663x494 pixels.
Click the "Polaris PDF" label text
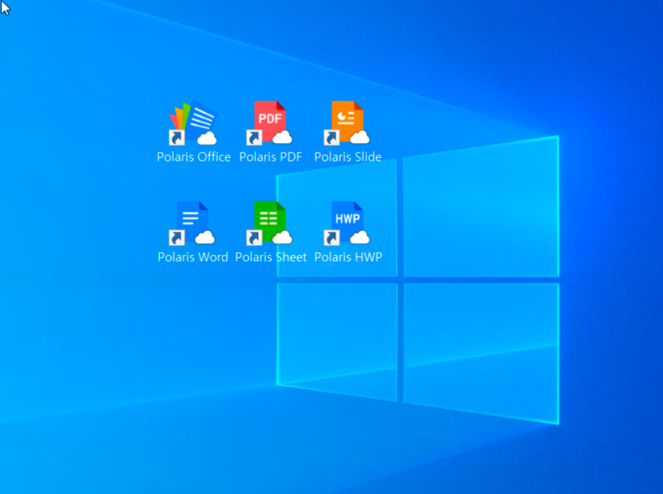(x=271, y=157)
